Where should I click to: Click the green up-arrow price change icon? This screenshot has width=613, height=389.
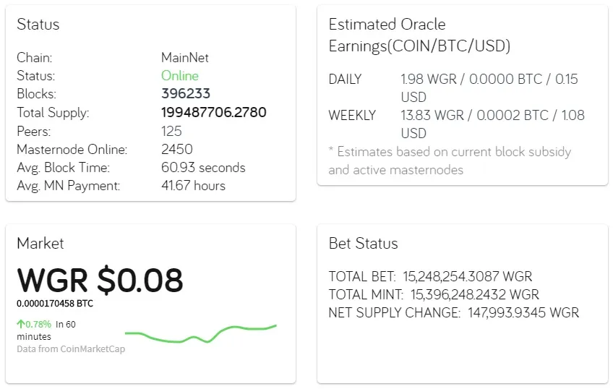point(21,324)
